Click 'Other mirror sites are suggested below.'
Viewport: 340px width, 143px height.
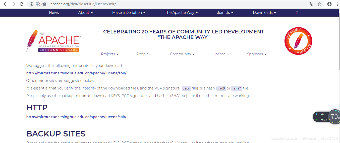tap(61, 81)
